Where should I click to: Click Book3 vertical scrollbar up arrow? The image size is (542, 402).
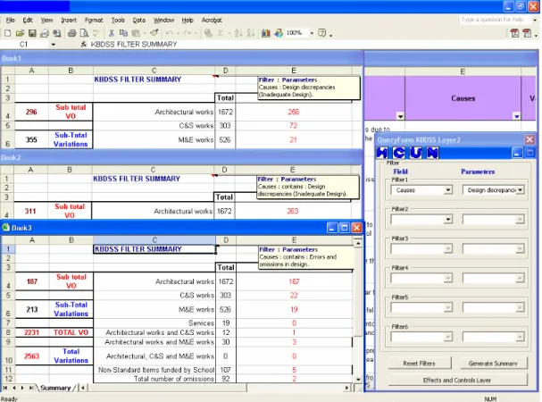pyautogui.click(x=358, y=244)
